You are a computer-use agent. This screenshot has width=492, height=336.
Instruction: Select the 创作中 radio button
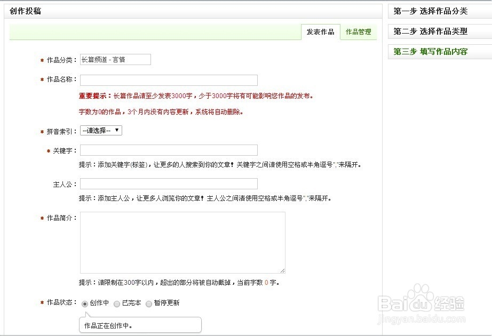(85, 303)
